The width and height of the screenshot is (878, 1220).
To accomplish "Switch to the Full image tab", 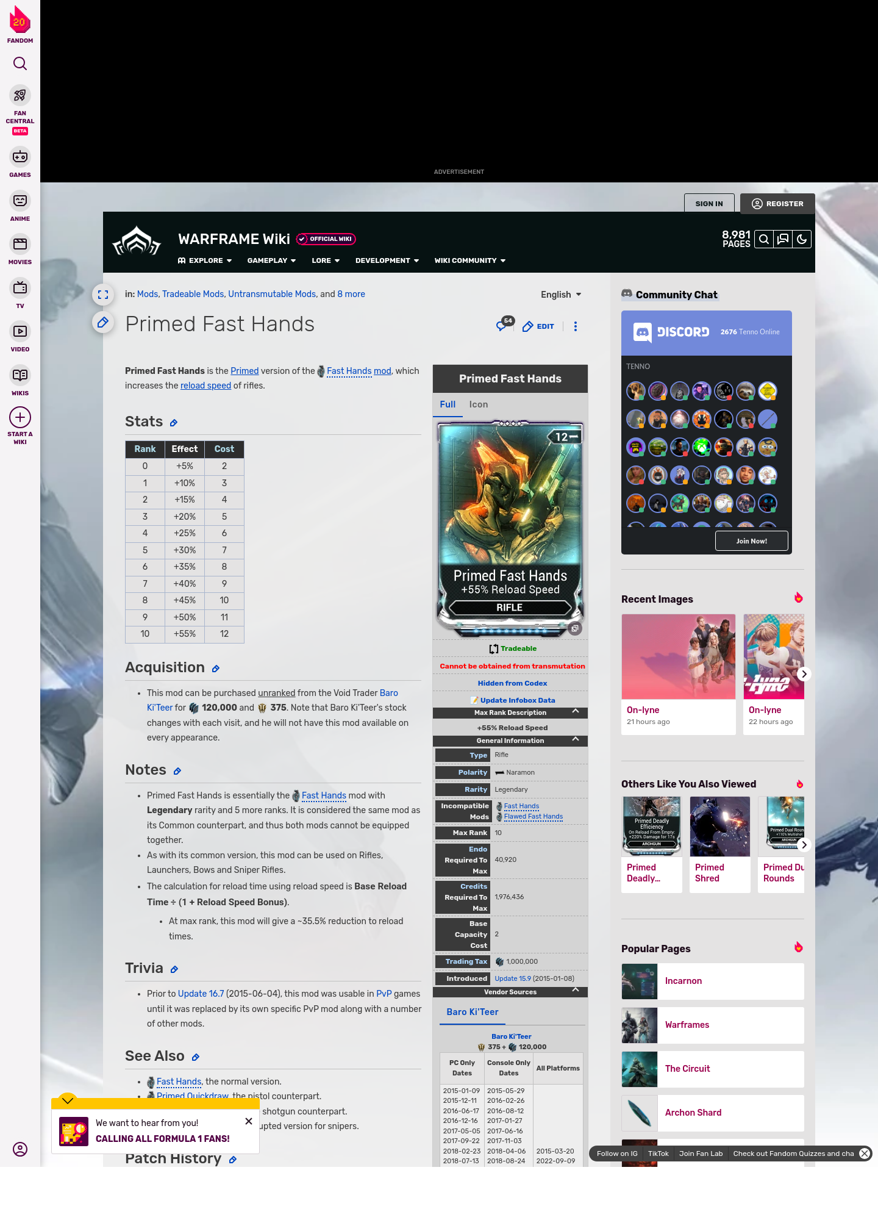I will click(448, 404).
